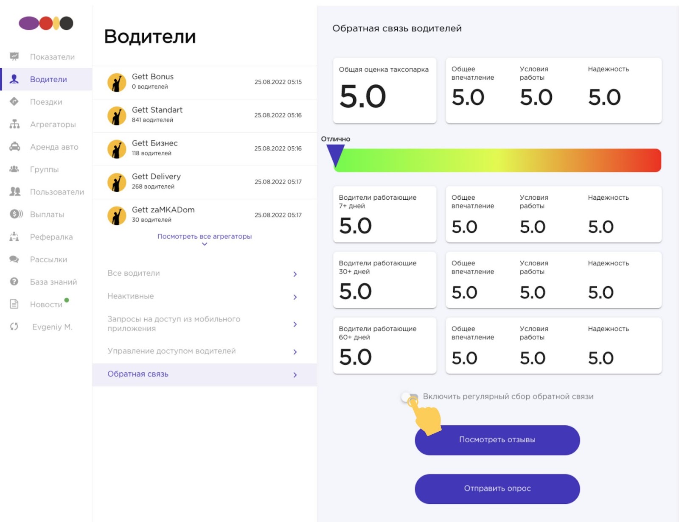The width and height of the screenshot is (679, 522).
Task: Click the chevron arrow for Все водители
Action: tap(295, 274)
